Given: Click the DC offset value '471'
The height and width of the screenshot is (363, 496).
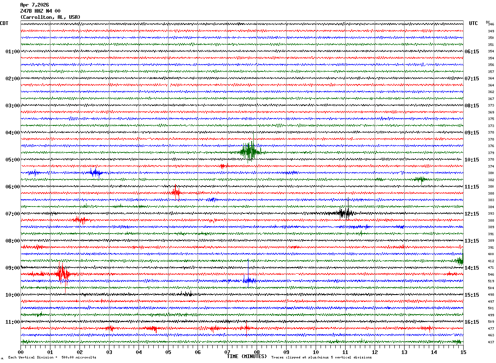Looking at the screenshot, I should pyautogui.click(x=491, y=268).
